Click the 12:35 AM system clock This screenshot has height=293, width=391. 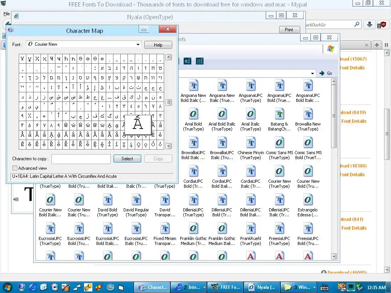pos(376,288)
